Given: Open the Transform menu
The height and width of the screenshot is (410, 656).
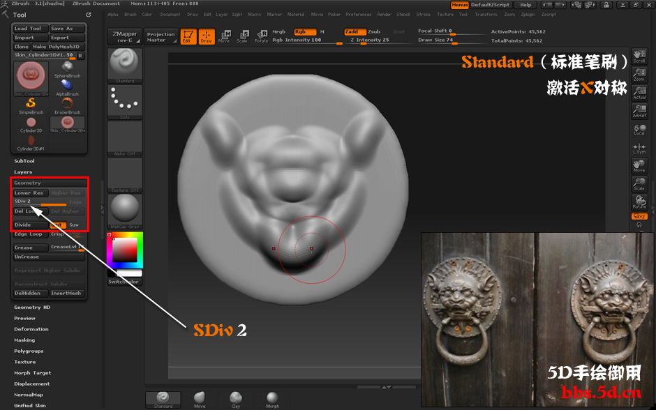Looking at the screenshot, I should click(x=486, y=15).
